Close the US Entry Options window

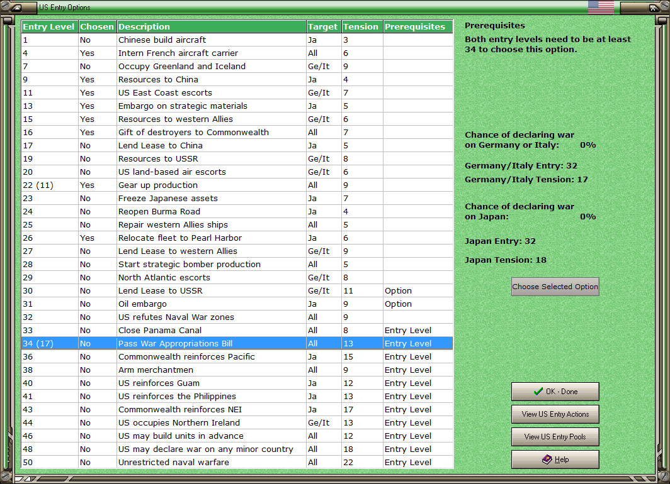click(654, 8)
